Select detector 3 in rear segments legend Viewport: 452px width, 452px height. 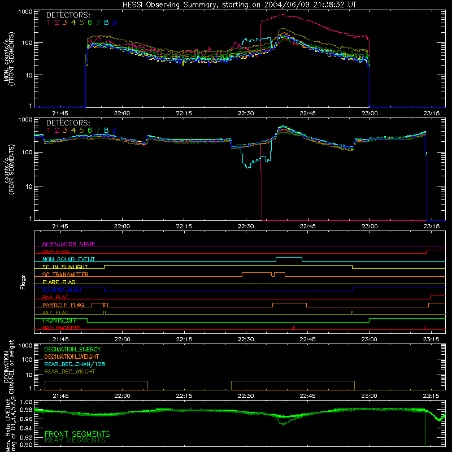[x=65, y=131]
